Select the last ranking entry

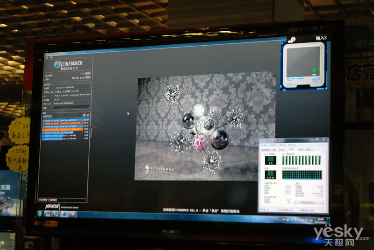coord(65,139)
